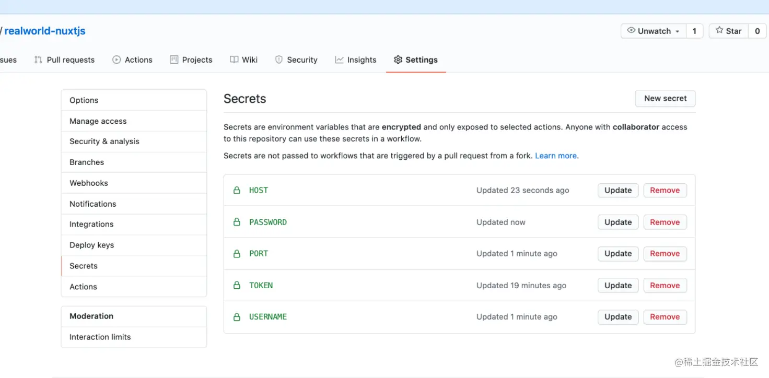Go to realworld-nuxtjs repository link

coord(45,31)
